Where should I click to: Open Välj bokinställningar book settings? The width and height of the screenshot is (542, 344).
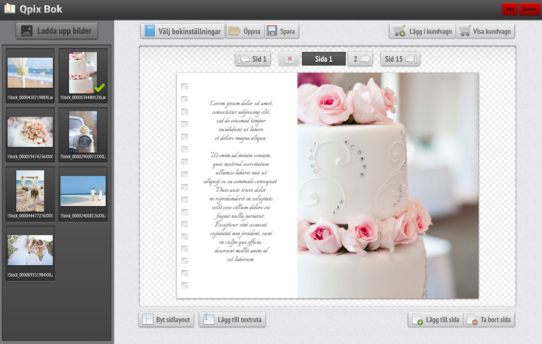pos(183,31)
